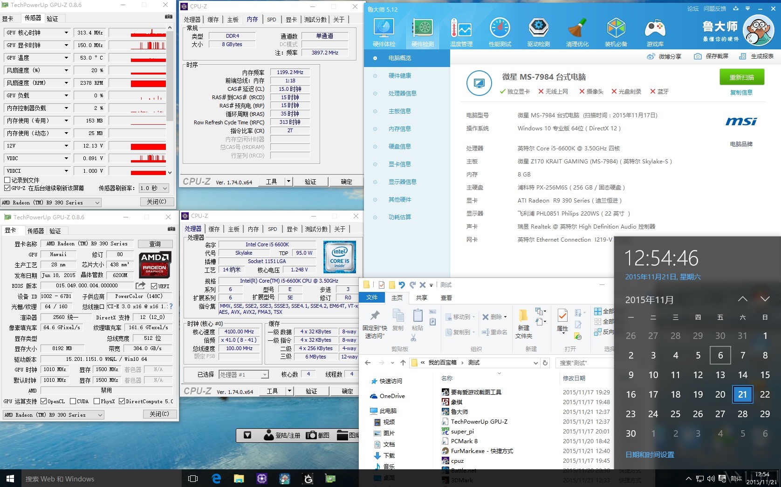Viewport: 781px width, 487px height.
Task: Click 保存截屏 camera icon in Lu Master
Action: pyautogui.click(x=698, y=56)
